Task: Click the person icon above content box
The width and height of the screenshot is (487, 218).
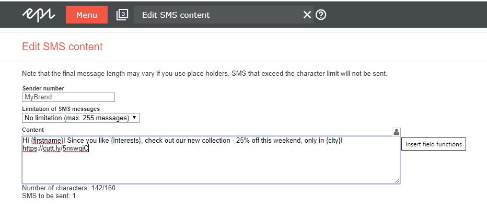Action: [396, 132]
